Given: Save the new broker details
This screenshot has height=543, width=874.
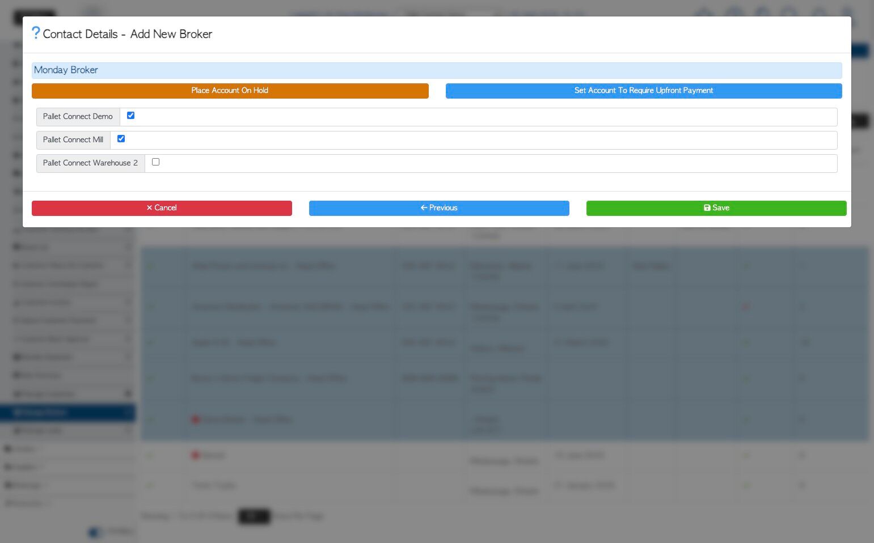Looking at the screenshot, I should [716, 208].
